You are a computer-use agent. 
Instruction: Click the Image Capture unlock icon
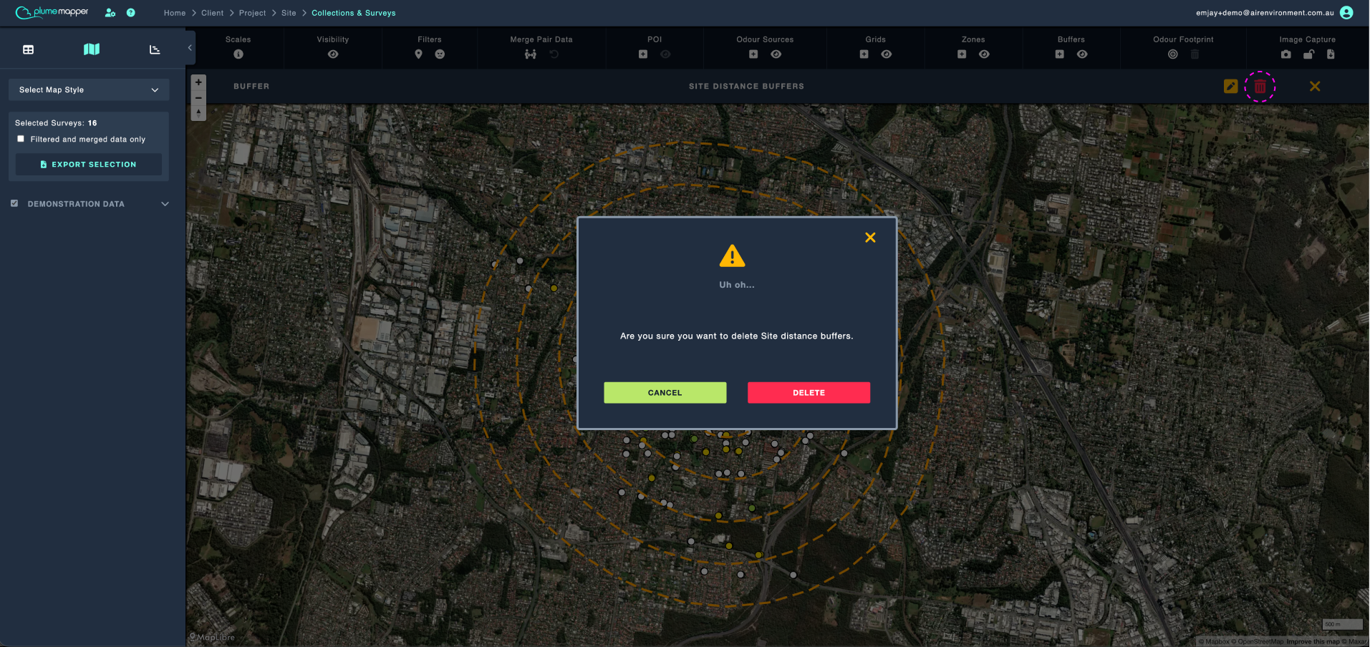click(x=1308, y=54)
